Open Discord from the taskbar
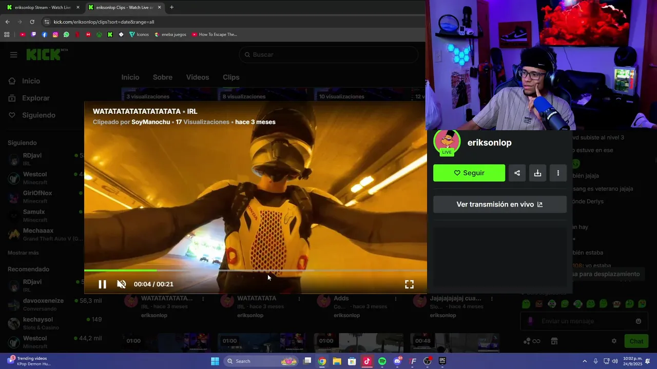657x369 pixels. point(397,361)
